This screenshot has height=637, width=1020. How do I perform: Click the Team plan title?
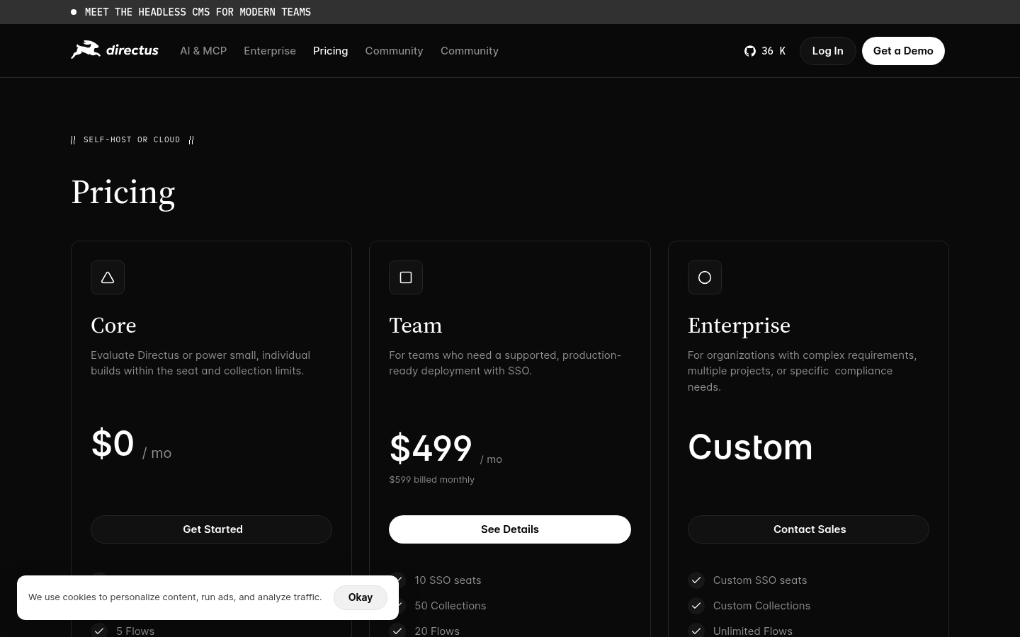pyautogui.click(x=416, y=326)
